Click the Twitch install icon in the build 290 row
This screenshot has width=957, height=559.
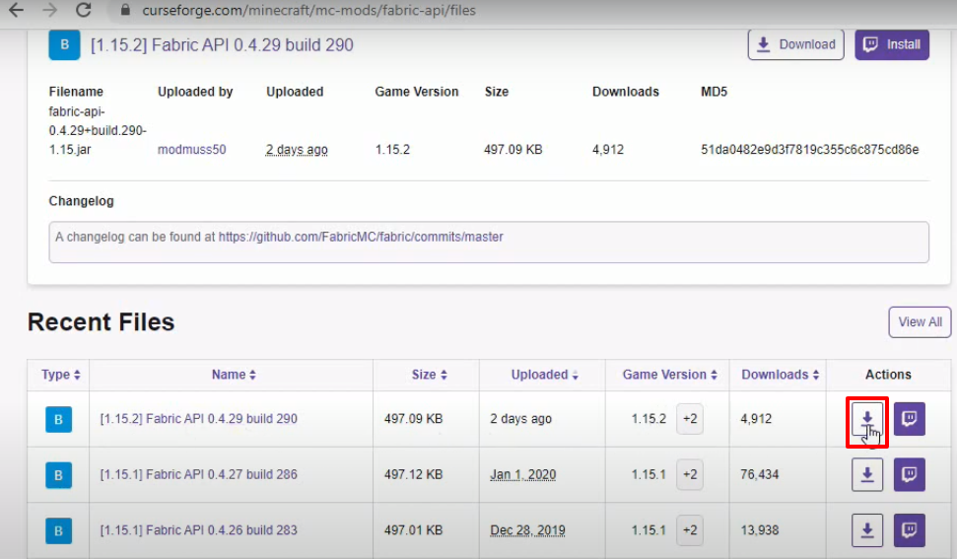pos(910,419)
